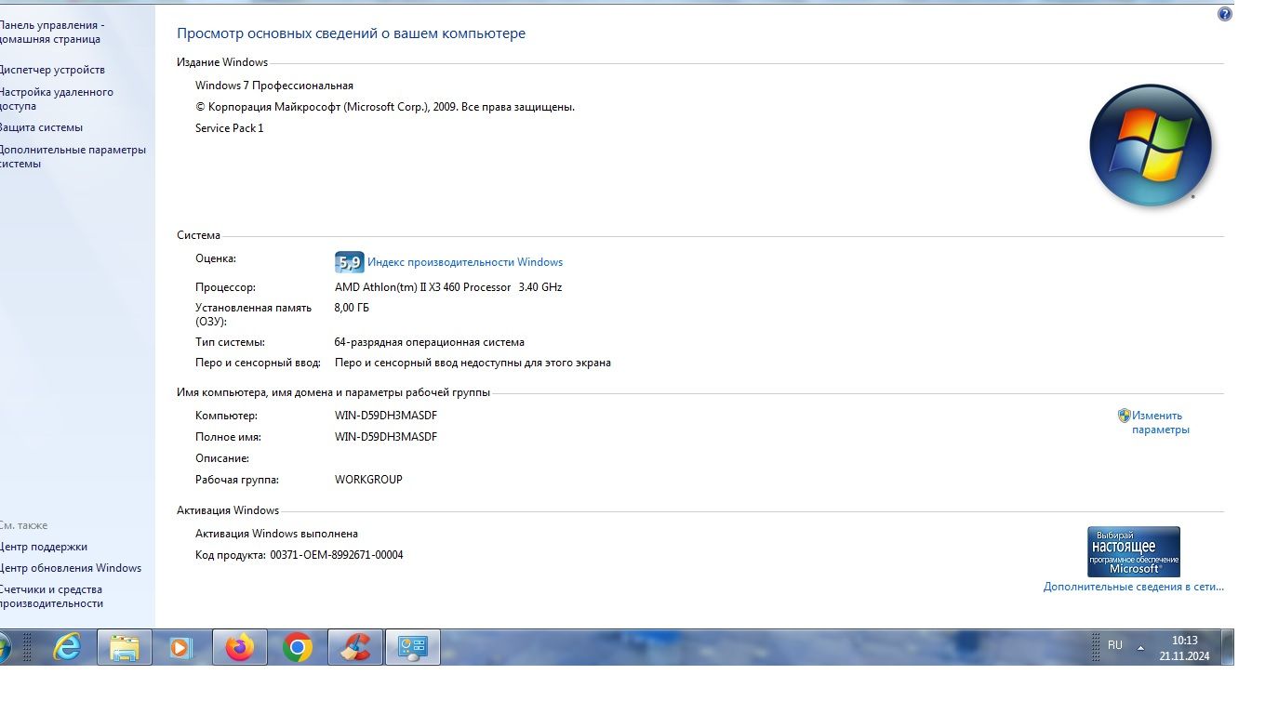Screen dimensions: 1265x714
Task: Open Защита системы in the sidebar
Action: [41, 127]
